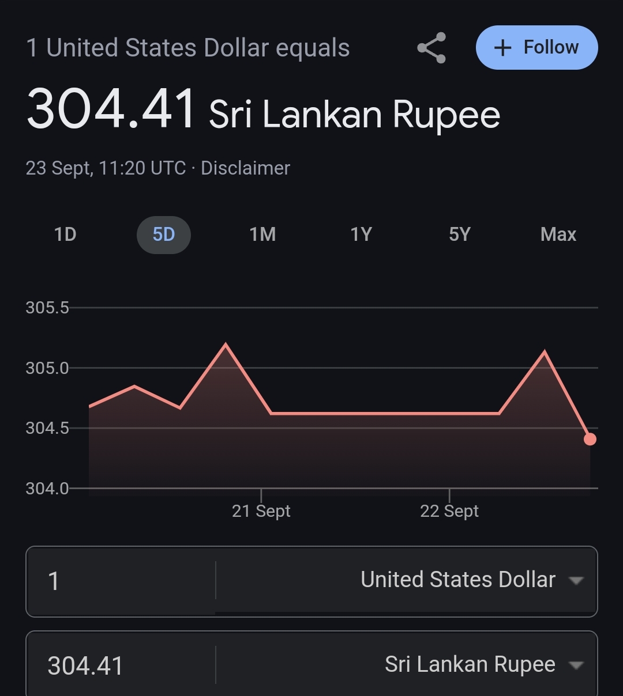Screen dimensions: 623x696
Task: Choose the Max range tab
Action: pyautogui.click(x=558, y=234)
